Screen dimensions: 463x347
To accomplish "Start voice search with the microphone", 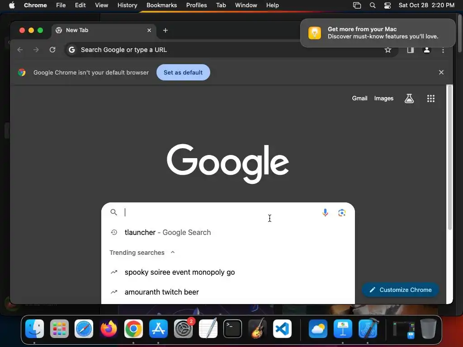I will pyautogui.click(x=325, y=212).
